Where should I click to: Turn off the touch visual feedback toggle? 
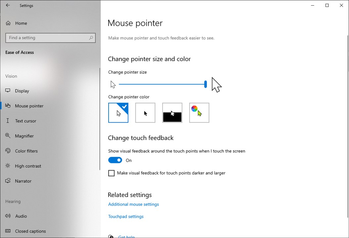coord(115,160)
